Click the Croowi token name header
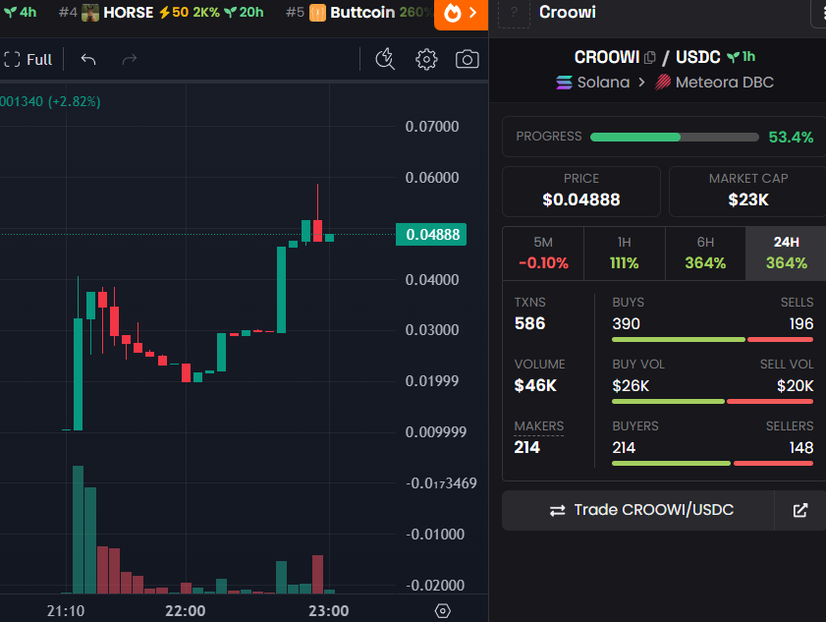This screenshot has width=826, height=622. pyautogui.click(x=568, y=12)
